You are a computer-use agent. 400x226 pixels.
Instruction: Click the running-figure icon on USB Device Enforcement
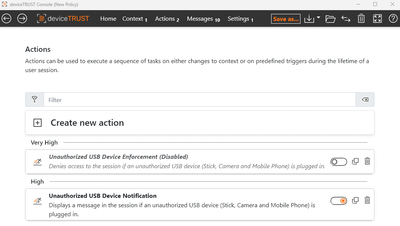37,161
